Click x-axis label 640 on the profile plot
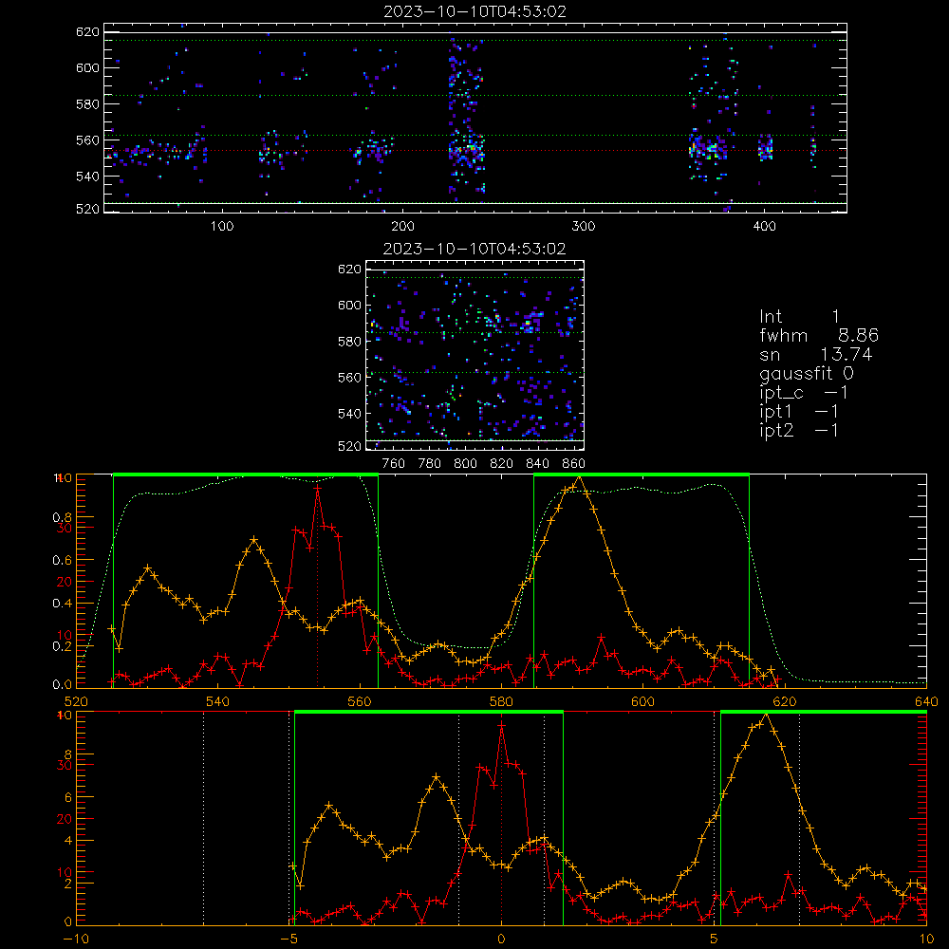Image resolution: width=949 pixels, height=949 pixels. [926, 701]
